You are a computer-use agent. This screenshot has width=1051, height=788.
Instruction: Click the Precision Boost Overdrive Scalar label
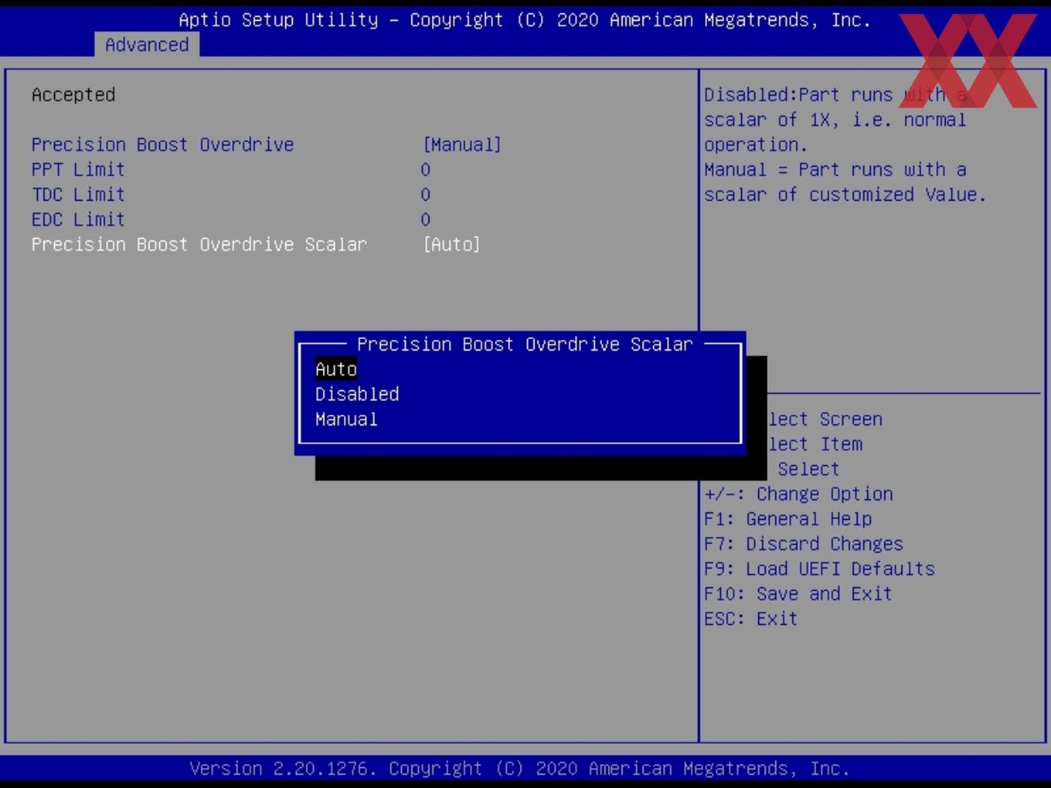(x=199, y=244)
